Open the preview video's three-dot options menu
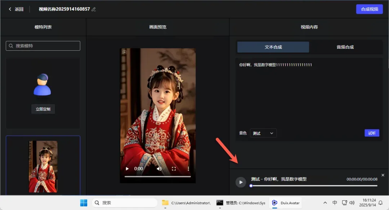The width and height of the screenshot is (389, 210). coord(188,168)
